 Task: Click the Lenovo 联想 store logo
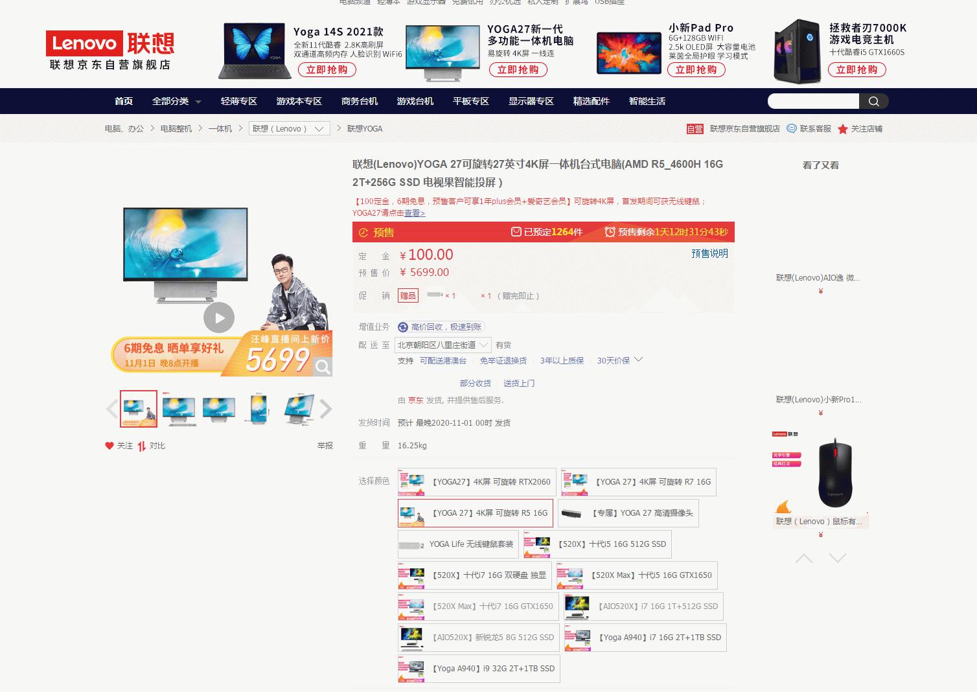[x=110, y=51]
